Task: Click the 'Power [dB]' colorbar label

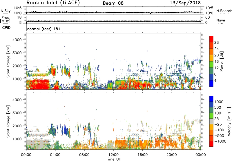Action: 221,61
